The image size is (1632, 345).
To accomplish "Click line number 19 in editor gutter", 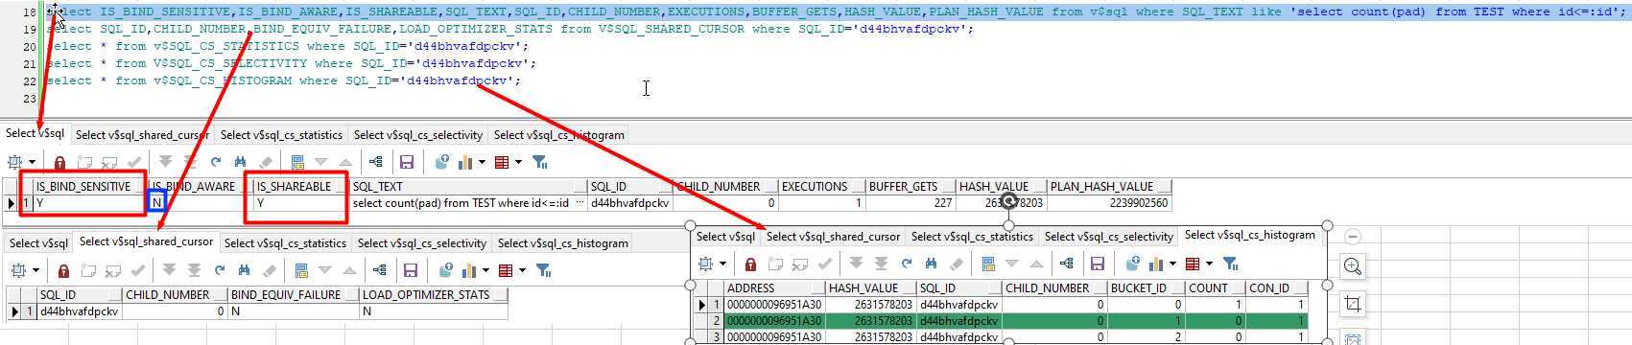I will click(x=29, y=29).
